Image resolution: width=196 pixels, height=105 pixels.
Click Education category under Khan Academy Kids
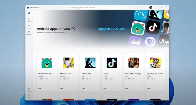41,76
